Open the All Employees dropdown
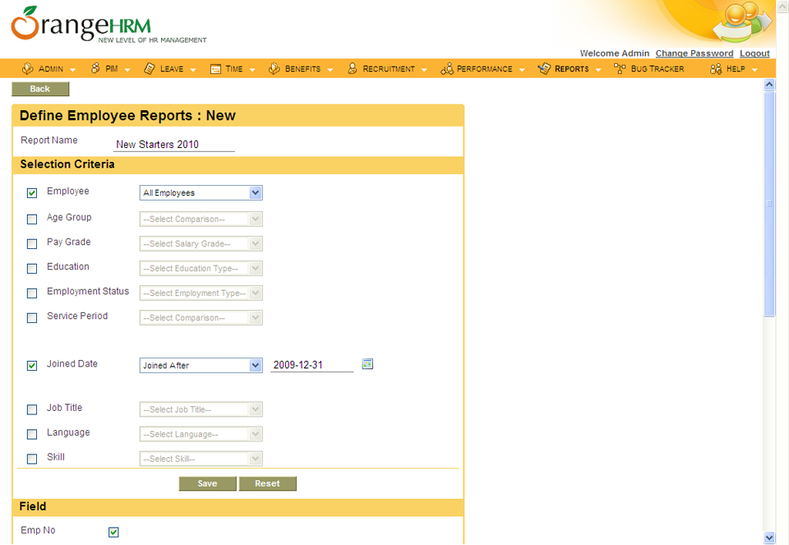 click(x=201, y=192)
